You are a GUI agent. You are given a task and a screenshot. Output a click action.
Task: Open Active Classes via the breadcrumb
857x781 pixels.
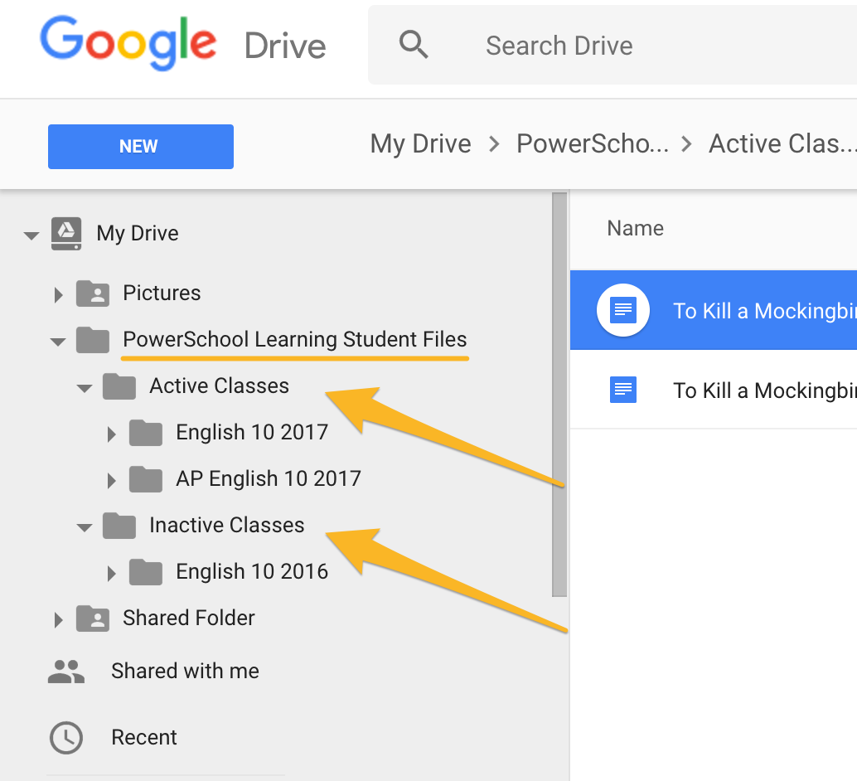779,143
